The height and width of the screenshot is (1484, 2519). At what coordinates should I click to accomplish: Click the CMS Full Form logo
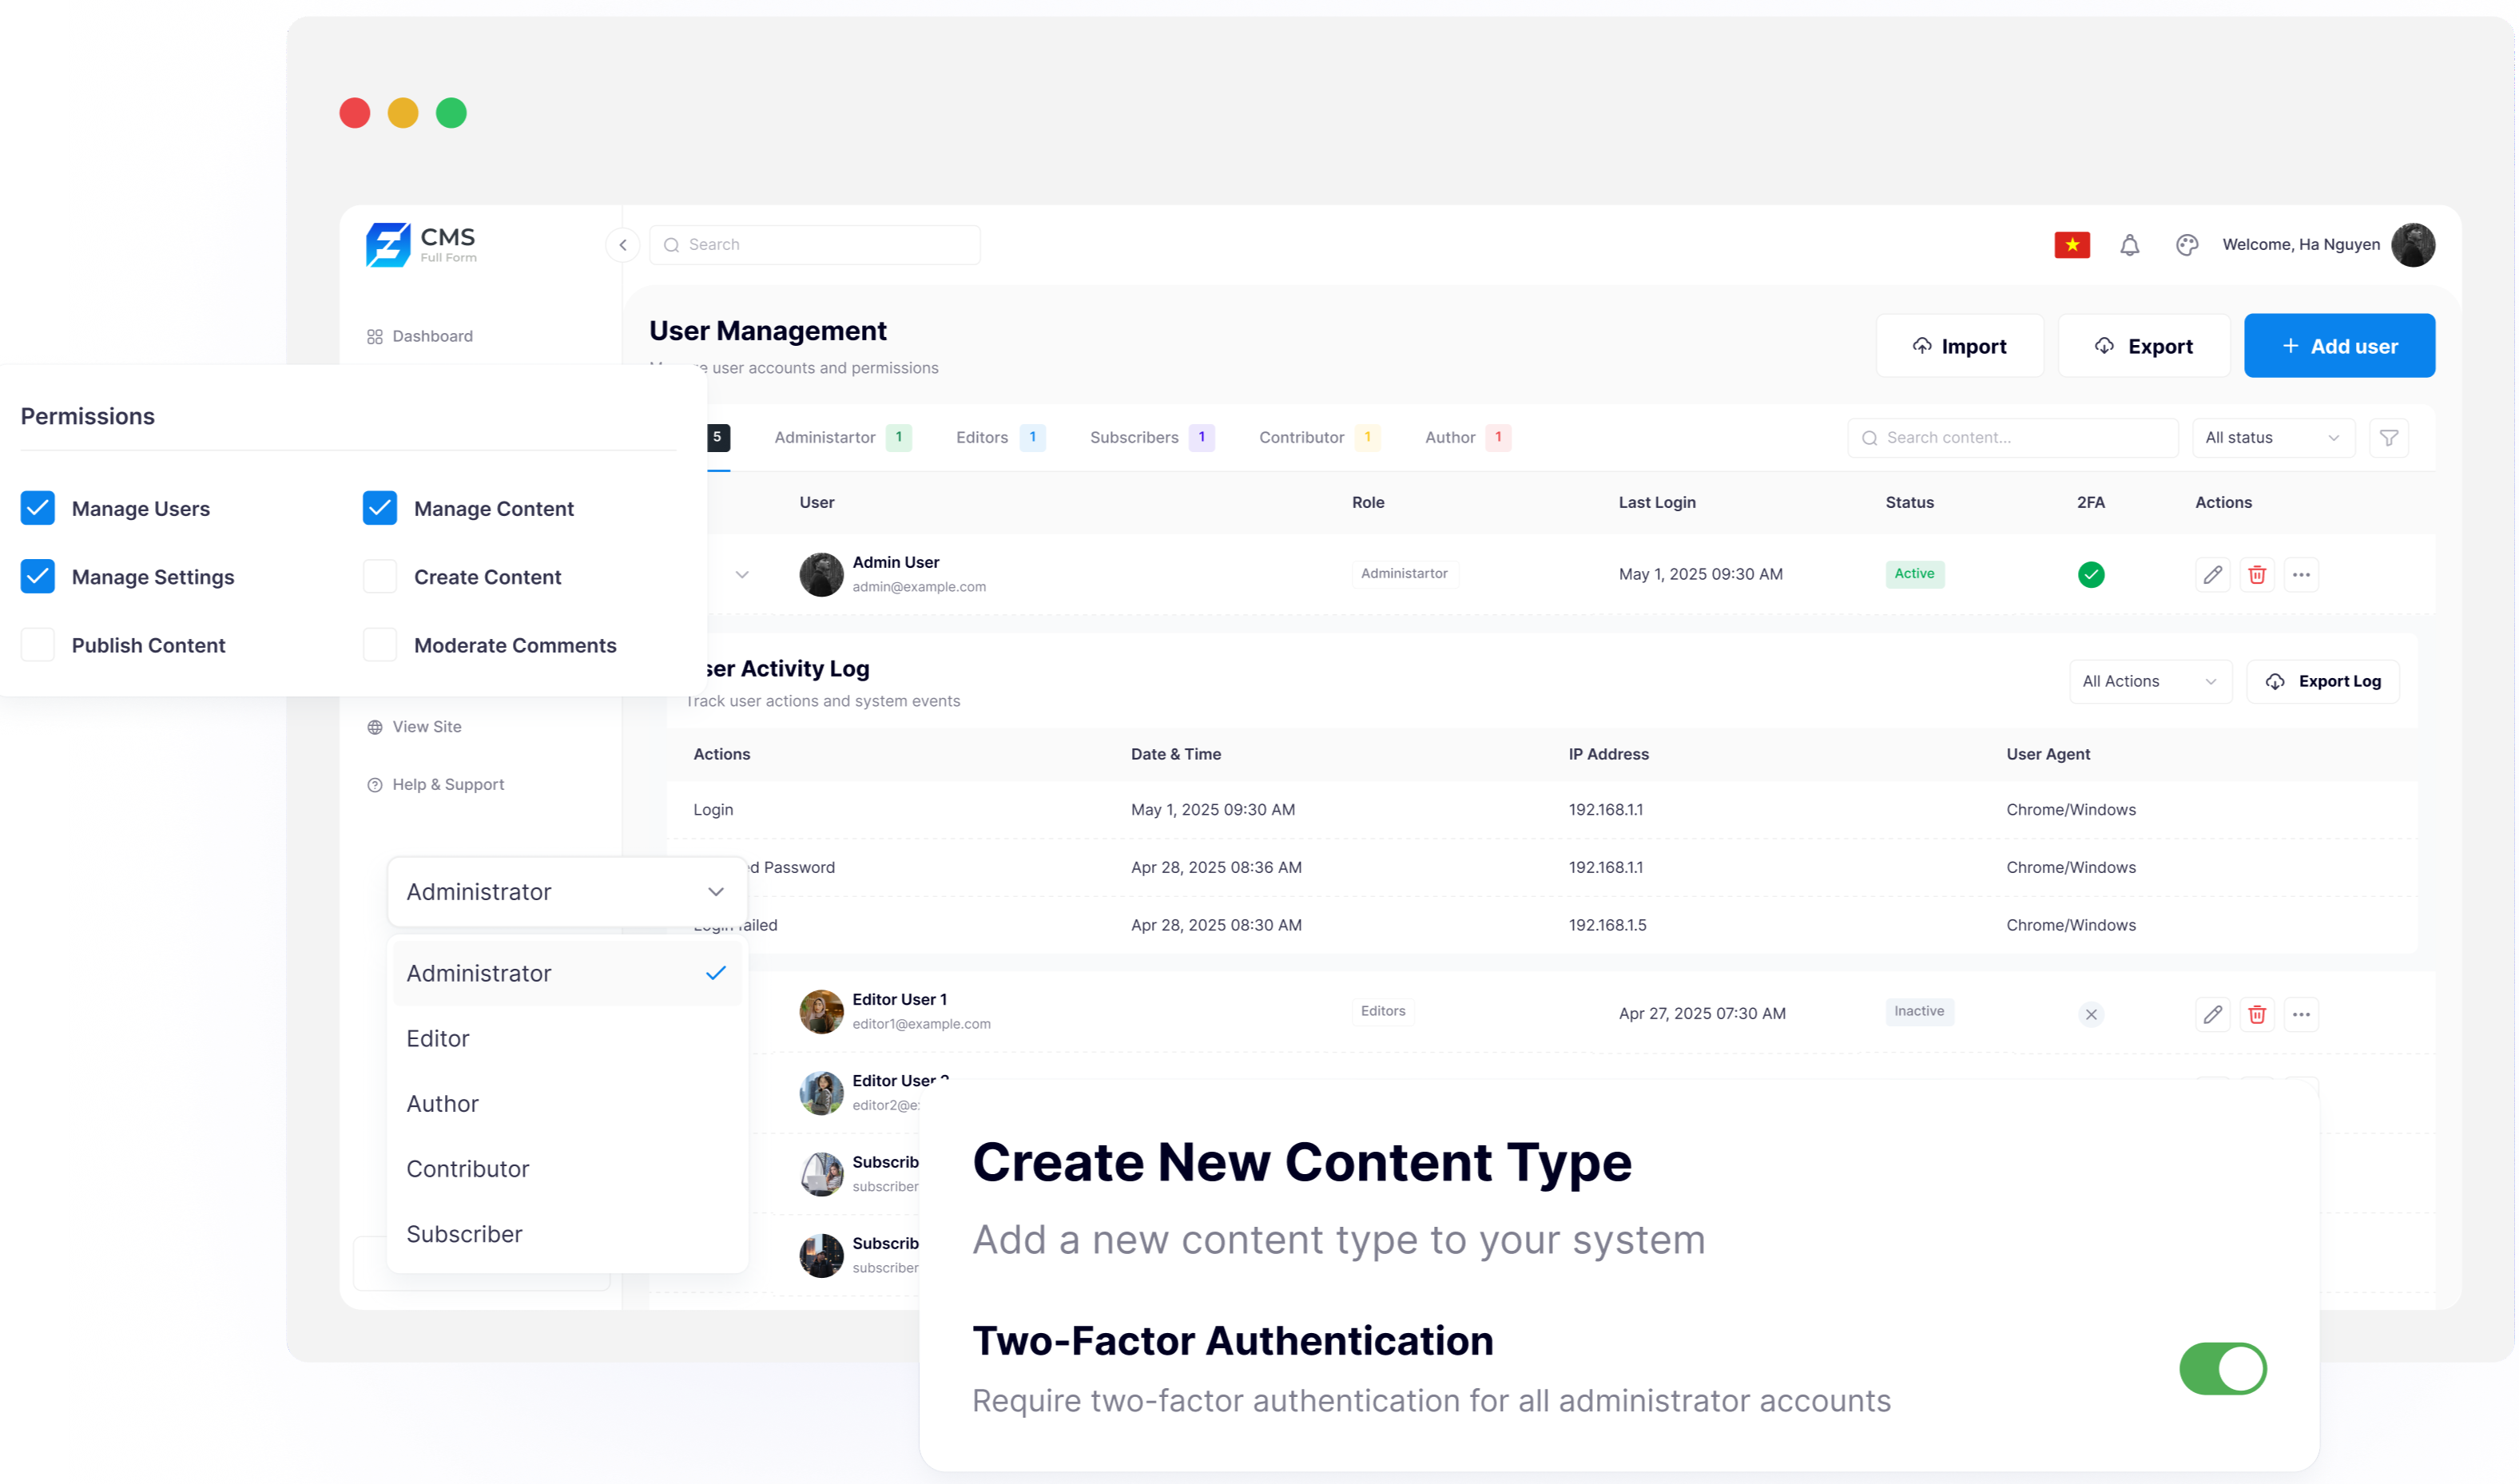point(421,245)
